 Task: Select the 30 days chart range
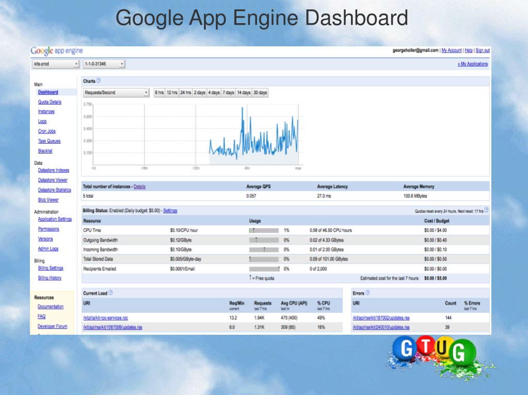pyautogui.click(x=260, y=92)
